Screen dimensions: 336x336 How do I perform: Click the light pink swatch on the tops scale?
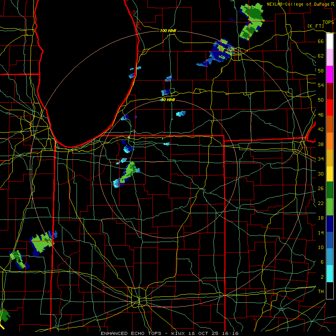(330, 57)
